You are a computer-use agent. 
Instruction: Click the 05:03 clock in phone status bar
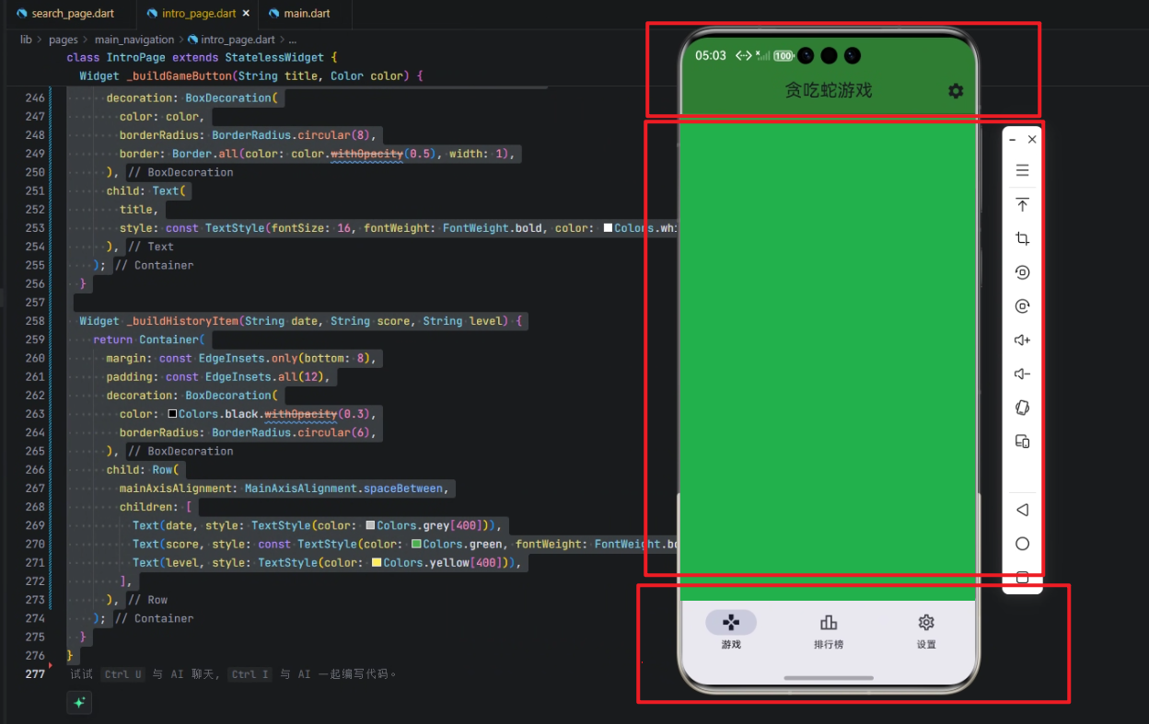point(711,55)
